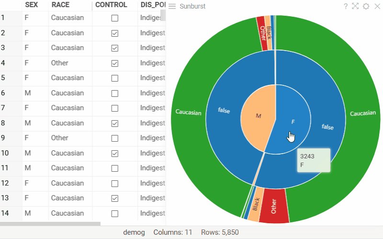Close the Sunburst viewer

point(377,6)
